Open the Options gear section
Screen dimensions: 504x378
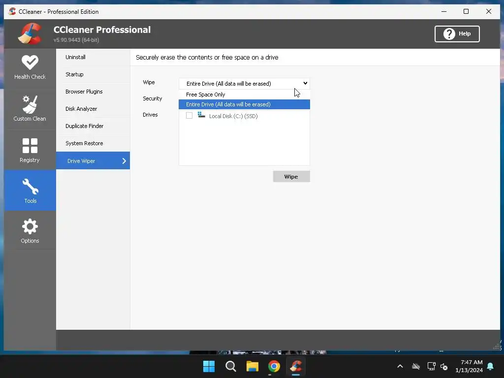30,231
